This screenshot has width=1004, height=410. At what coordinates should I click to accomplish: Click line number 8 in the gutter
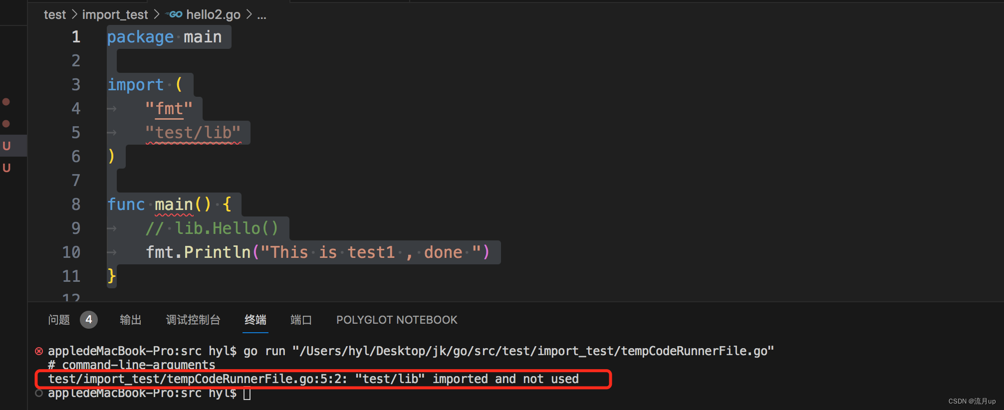click(76, 205)
